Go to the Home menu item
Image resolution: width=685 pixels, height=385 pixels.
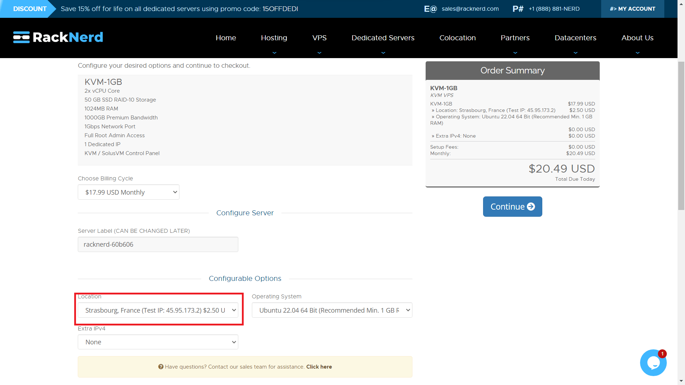coord(226,38)
